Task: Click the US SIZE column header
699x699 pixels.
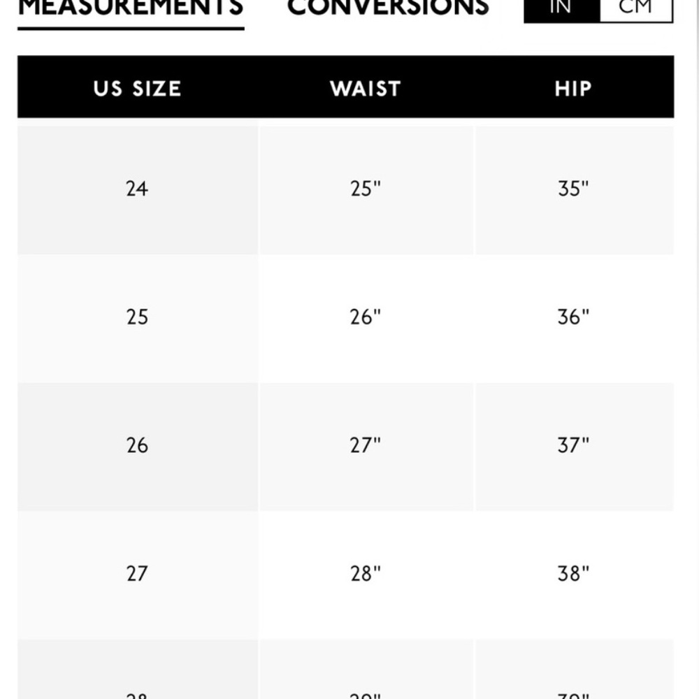Action: [137, 88]
